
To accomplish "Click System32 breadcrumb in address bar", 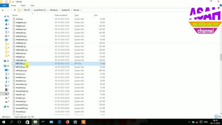I will tap(66, 10).
